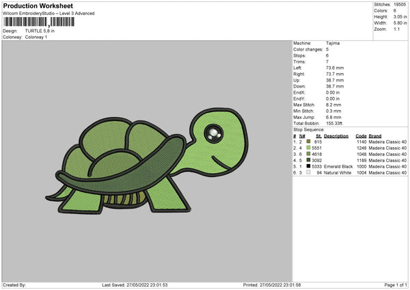Click the Last Saved timestamp in footer
410x290 pixels.
(135, 285)
